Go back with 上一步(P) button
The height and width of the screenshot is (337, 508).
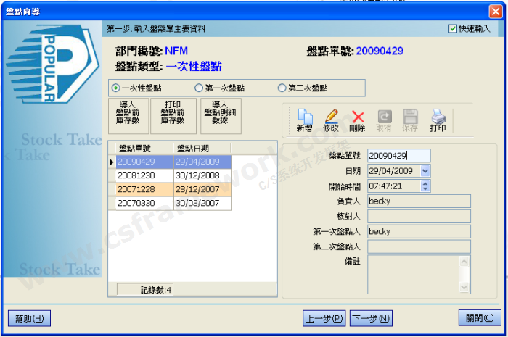[x=324, y=318]
